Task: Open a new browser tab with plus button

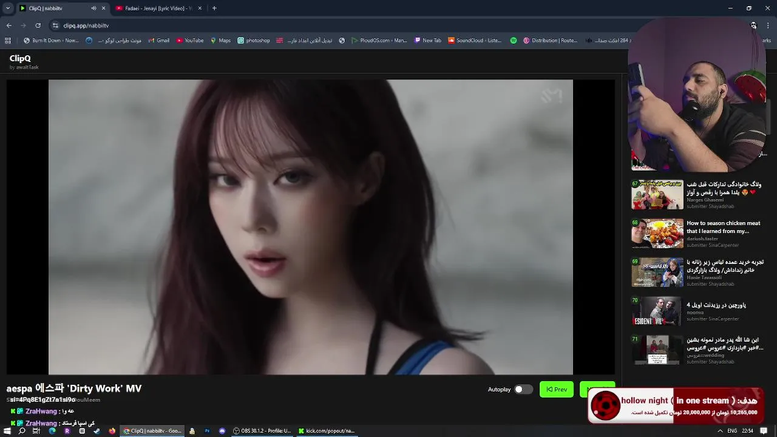Action: 214,8
